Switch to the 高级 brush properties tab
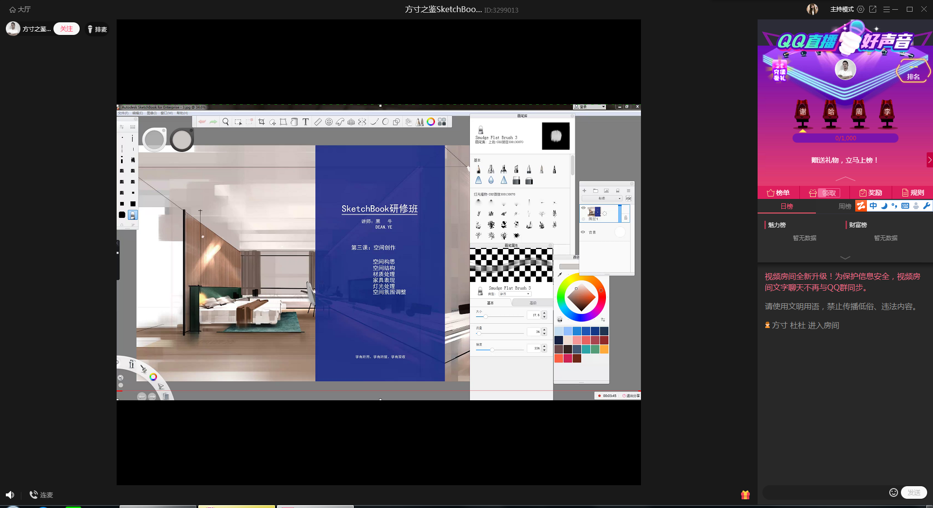This screenshot has height=508, width=933. (533, 303)
